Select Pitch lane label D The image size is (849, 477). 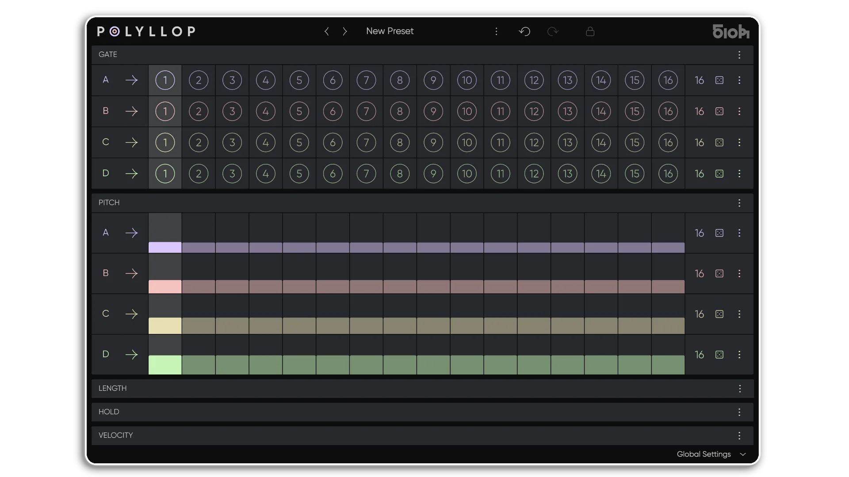106,354
